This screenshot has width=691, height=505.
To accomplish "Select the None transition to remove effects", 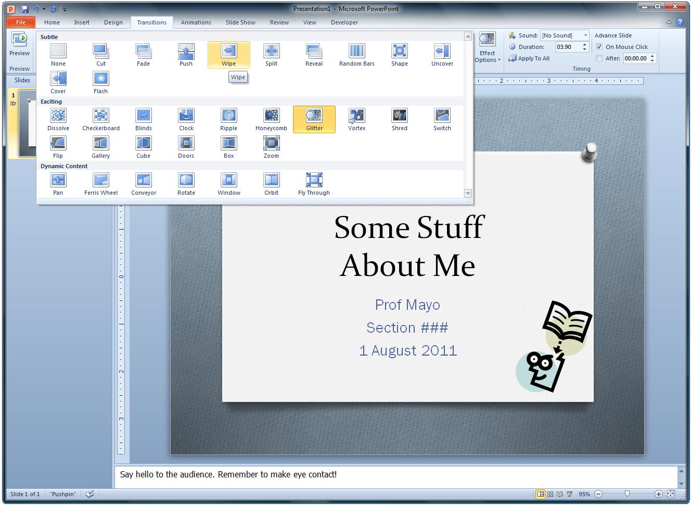I will click(x=57, y=54).
